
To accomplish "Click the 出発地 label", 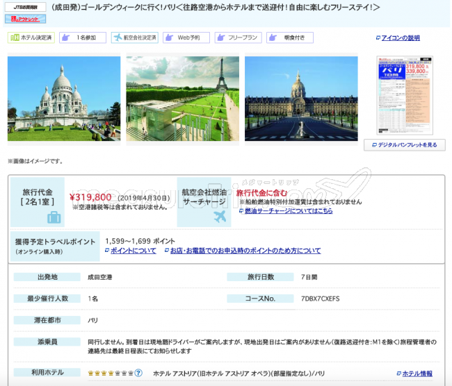I will point(47,277).
